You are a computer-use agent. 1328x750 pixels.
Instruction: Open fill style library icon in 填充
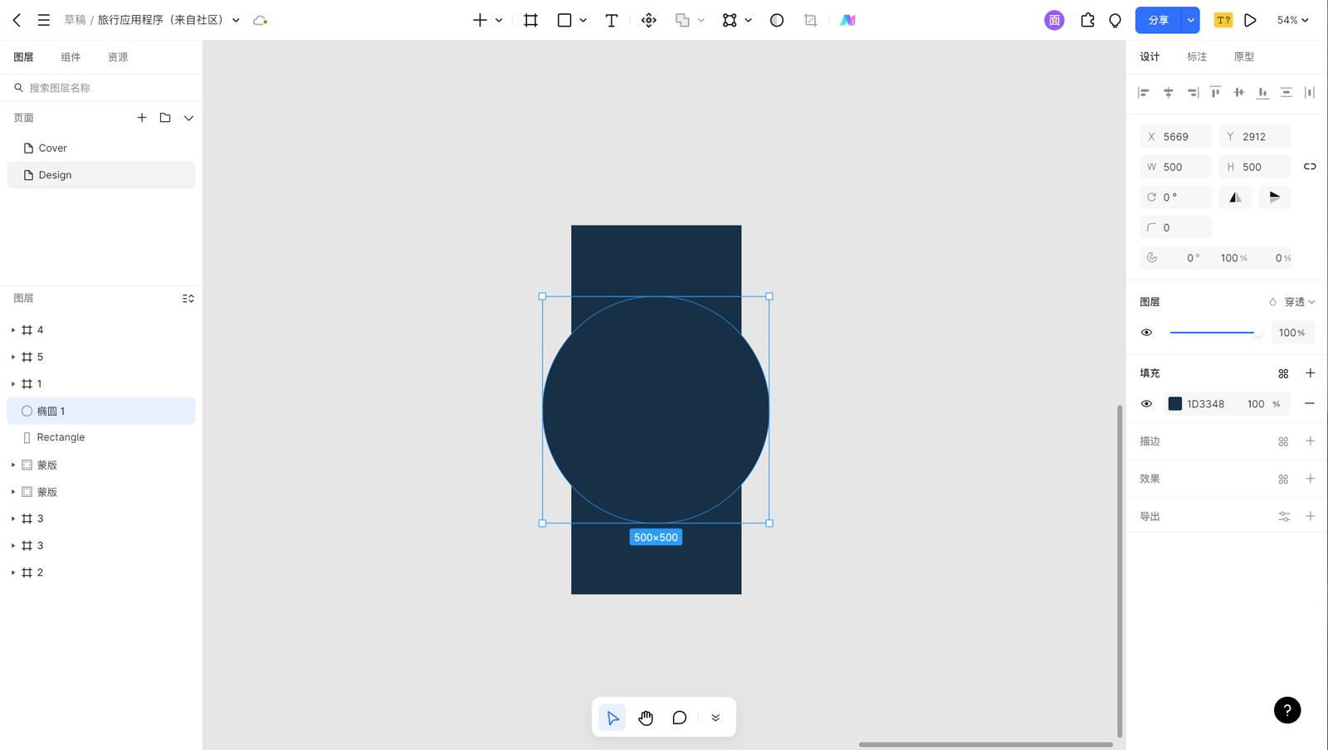pos(1283,373)
